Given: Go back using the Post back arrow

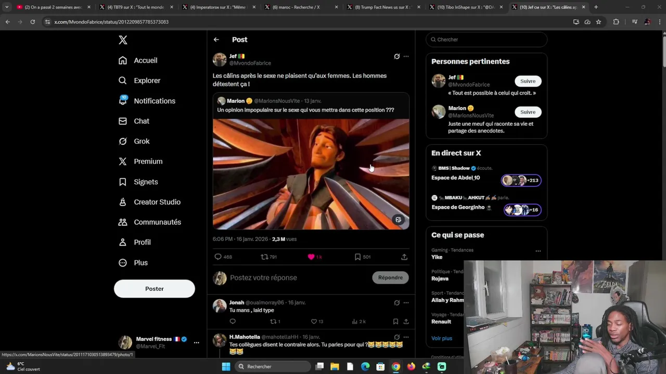Looking at the screenshot, I should pos(216,39).
